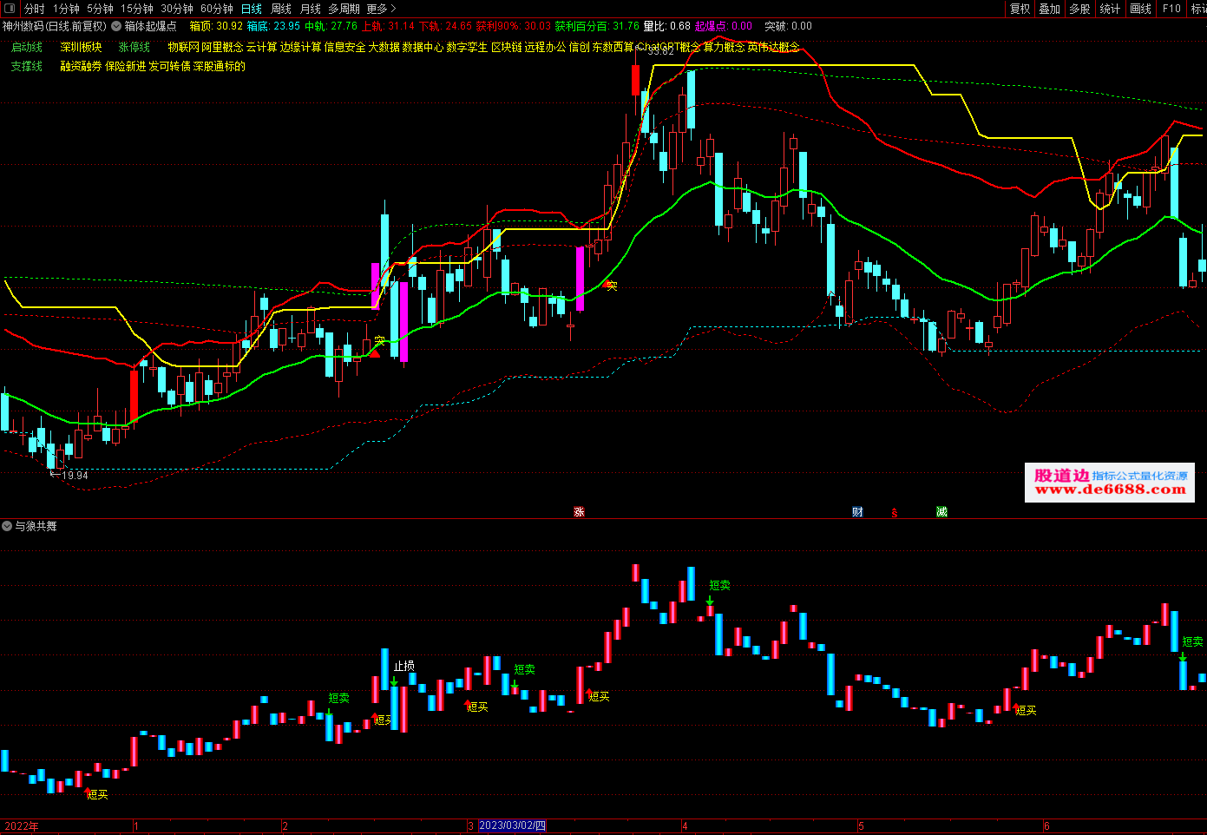Click the 财 financial event marker icon

tap(857, 512)
